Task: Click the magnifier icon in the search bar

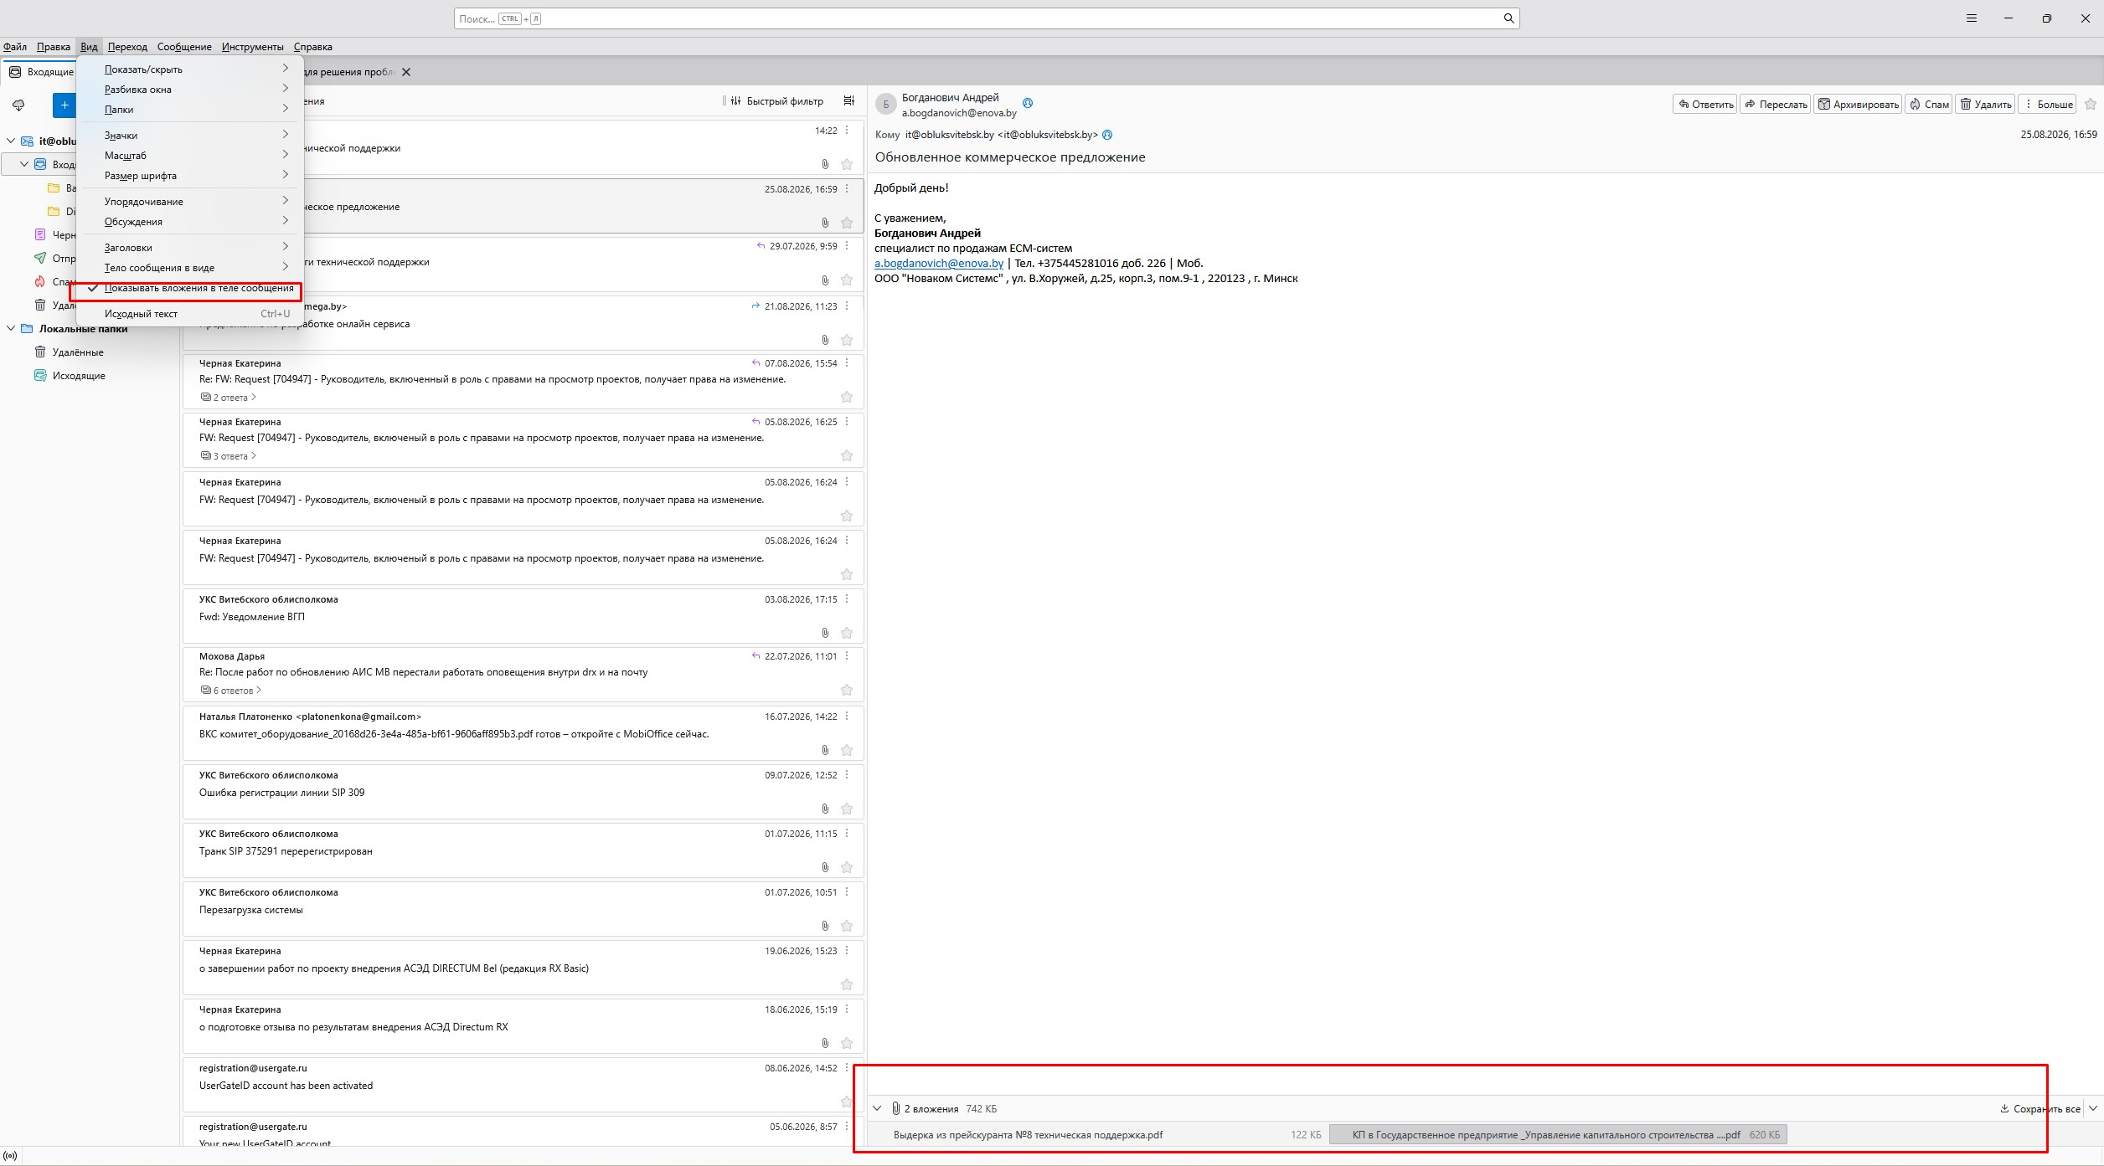Action: pos(1508,18)
